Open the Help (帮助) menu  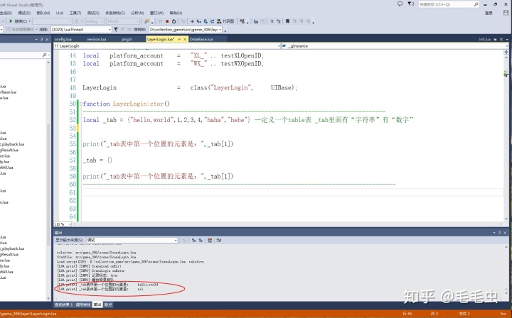click(176, 13)
